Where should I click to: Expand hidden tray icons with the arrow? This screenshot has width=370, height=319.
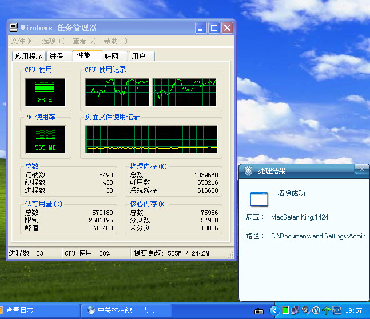tap(274, 310)
